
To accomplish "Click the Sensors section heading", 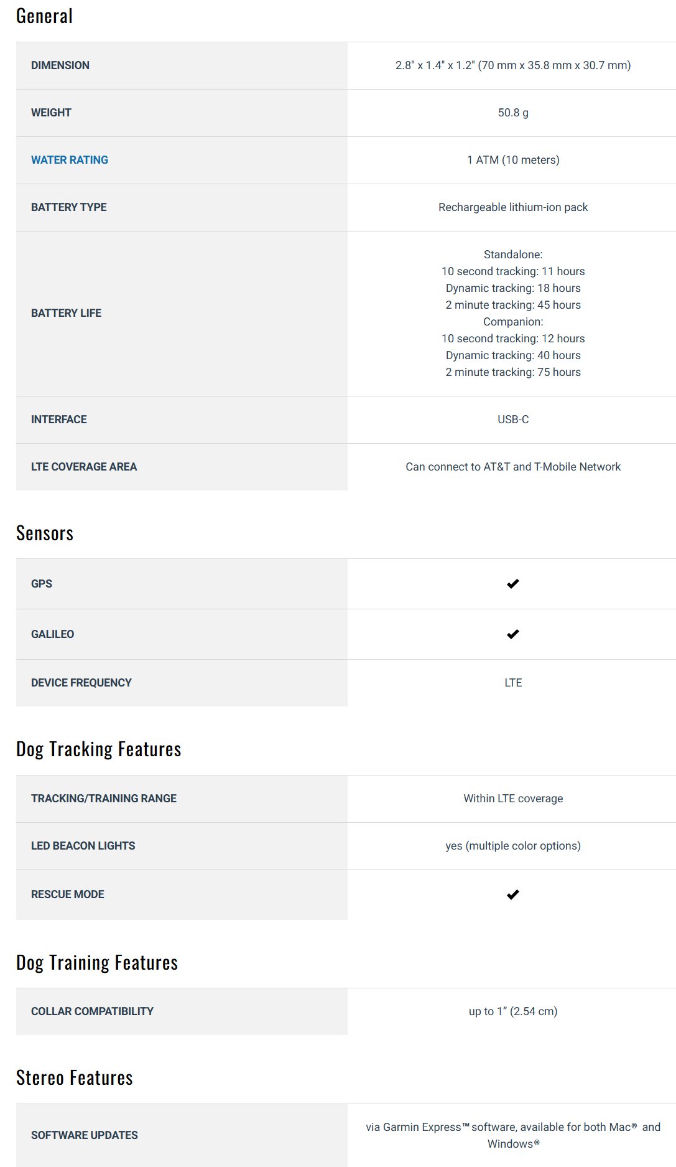I will [45, 533].
